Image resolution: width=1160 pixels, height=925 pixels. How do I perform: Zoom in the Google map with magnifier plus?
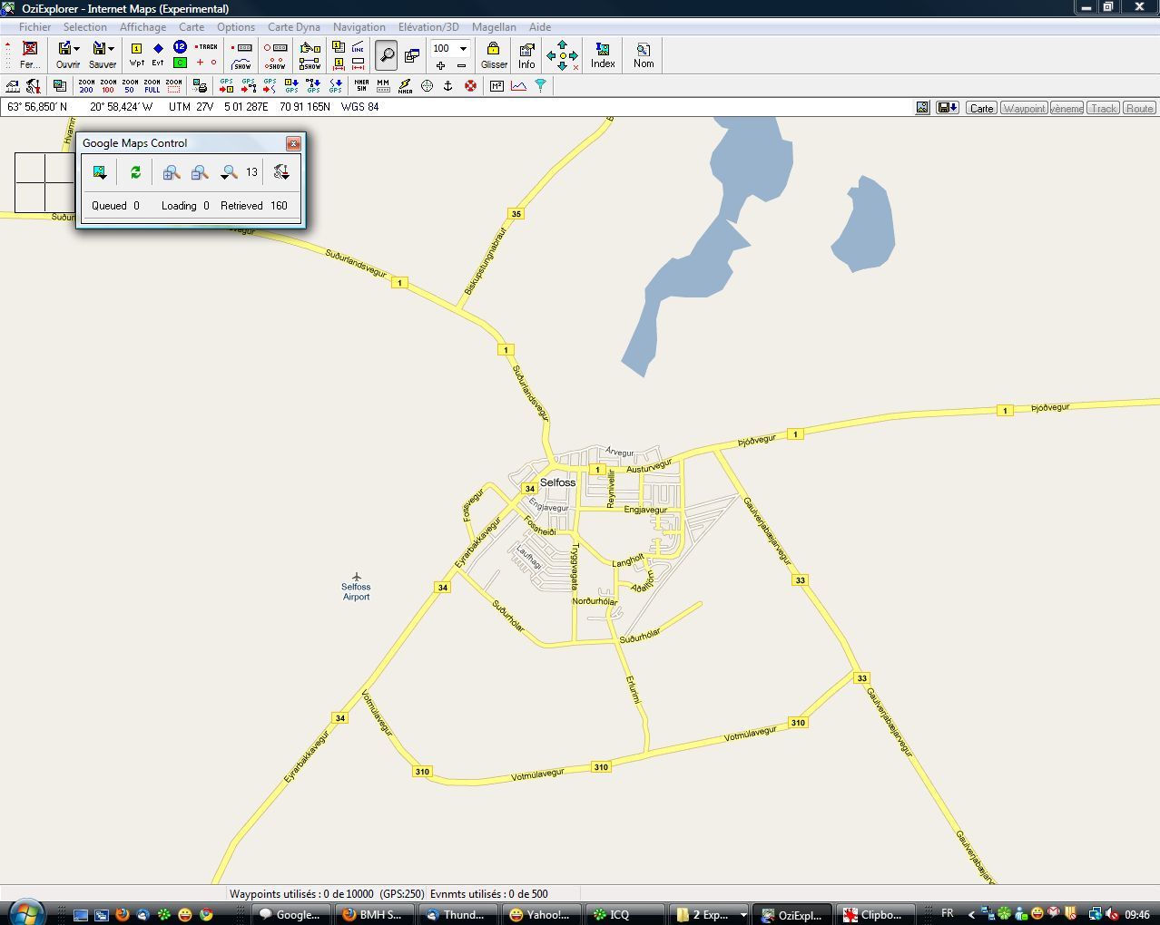(x=171, y=172)
